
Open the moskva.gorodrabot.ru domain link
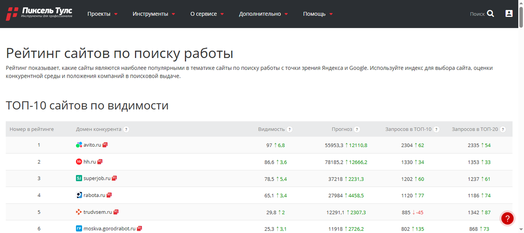click(x=110, y=228)
